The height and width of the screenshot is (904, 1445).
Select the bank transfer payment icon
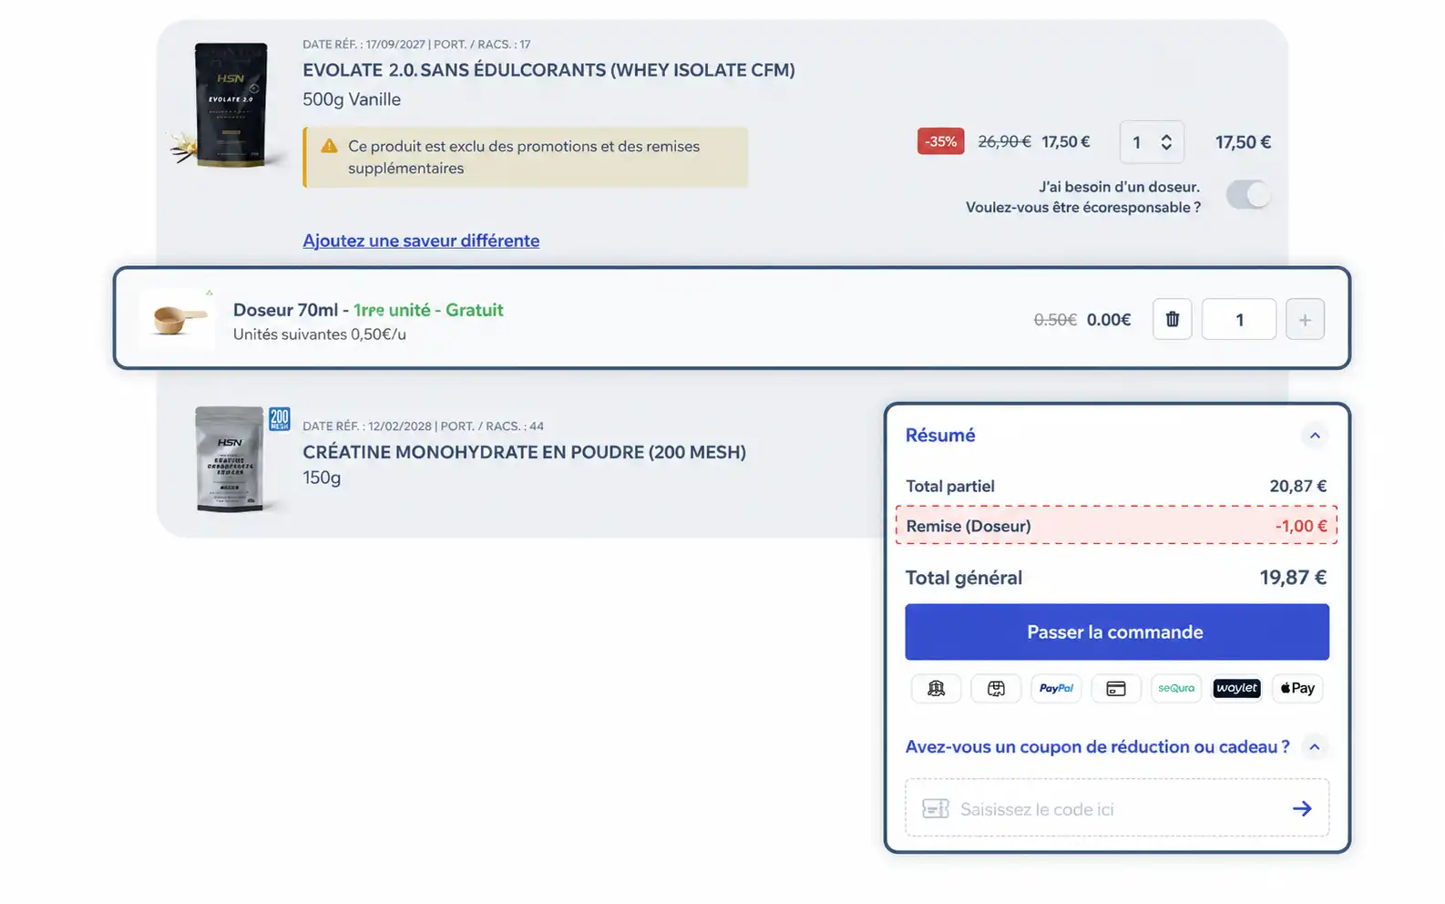click(x=936, y=688)
